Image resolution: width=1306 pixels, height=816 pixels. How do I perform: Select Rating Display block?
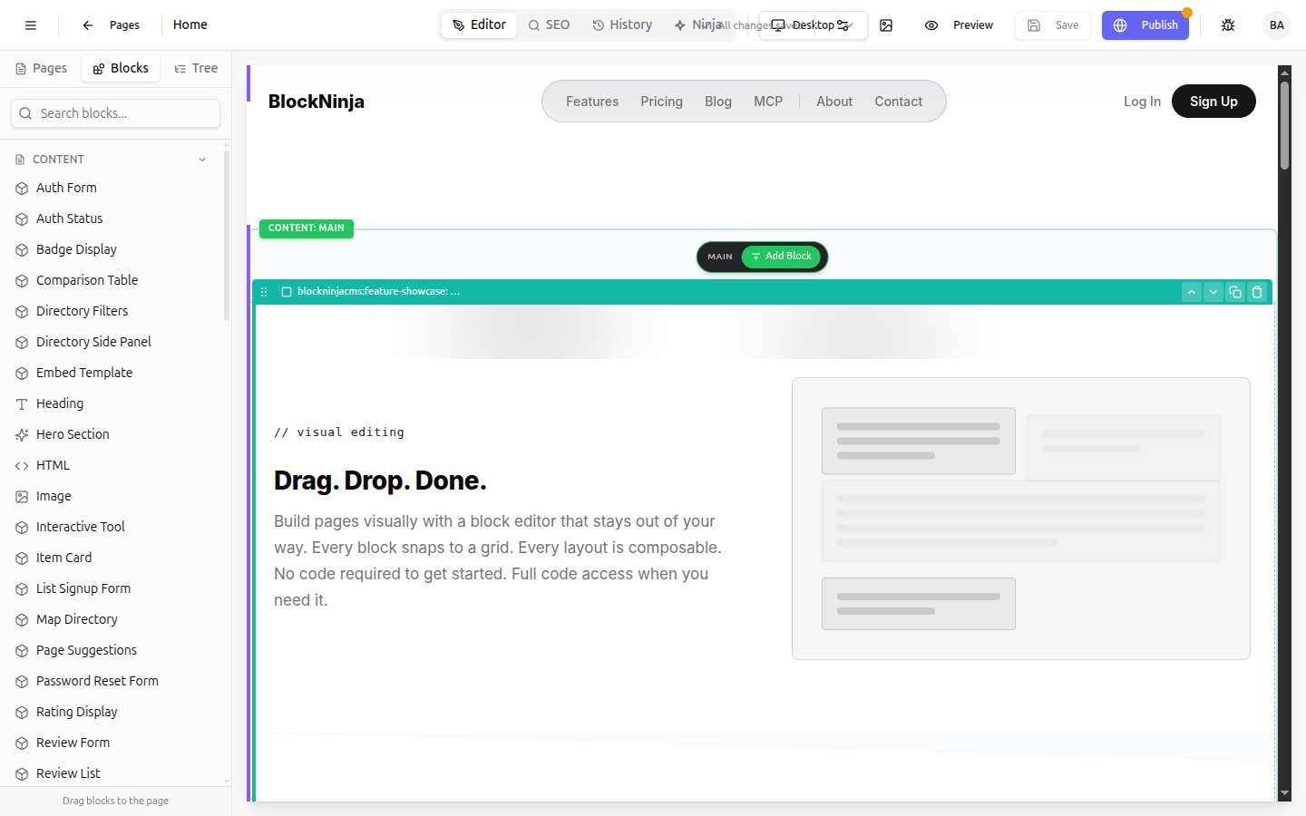click(114, 712)
